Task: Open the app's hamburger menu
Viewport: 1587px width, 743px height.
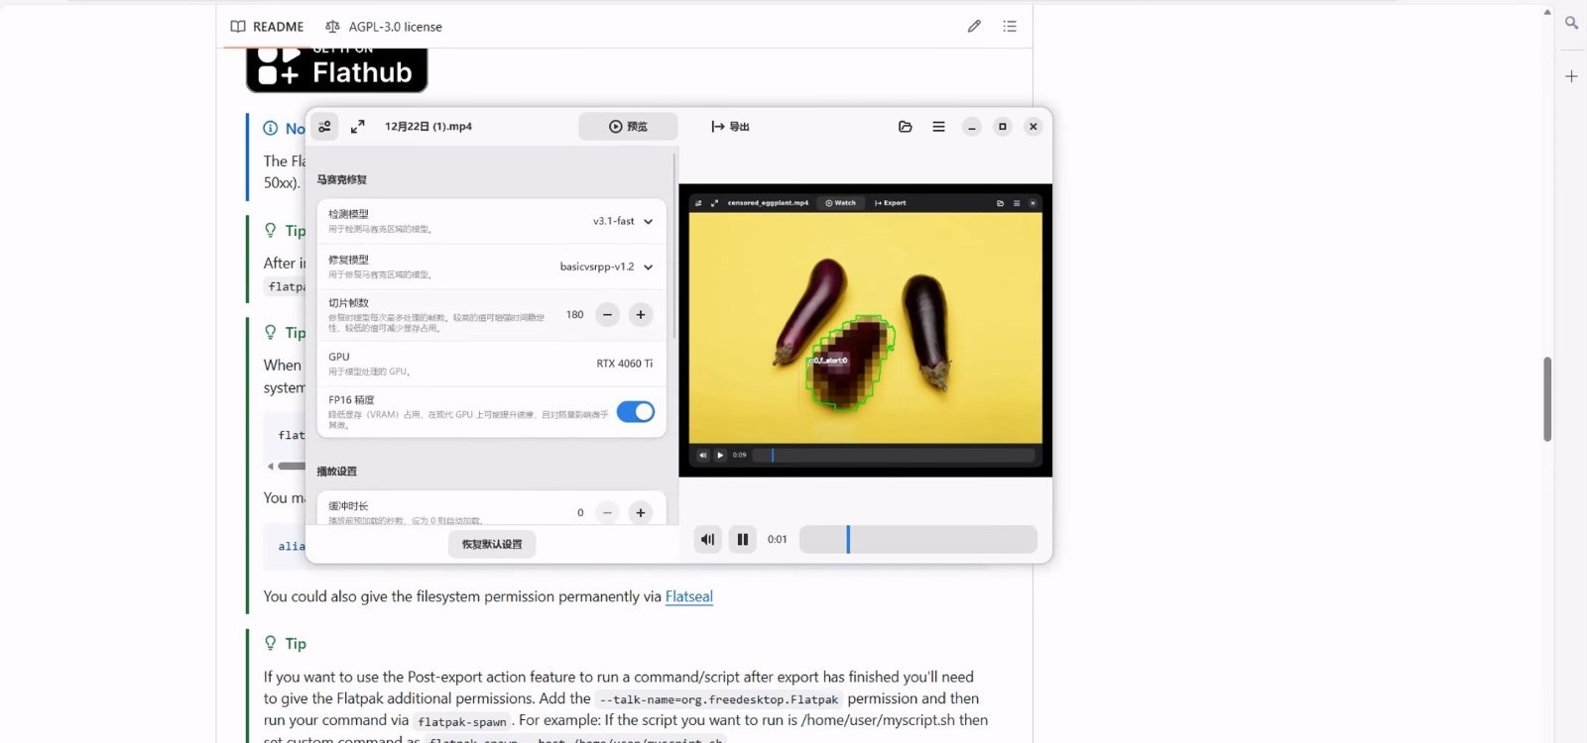Action: pos(938,127)
